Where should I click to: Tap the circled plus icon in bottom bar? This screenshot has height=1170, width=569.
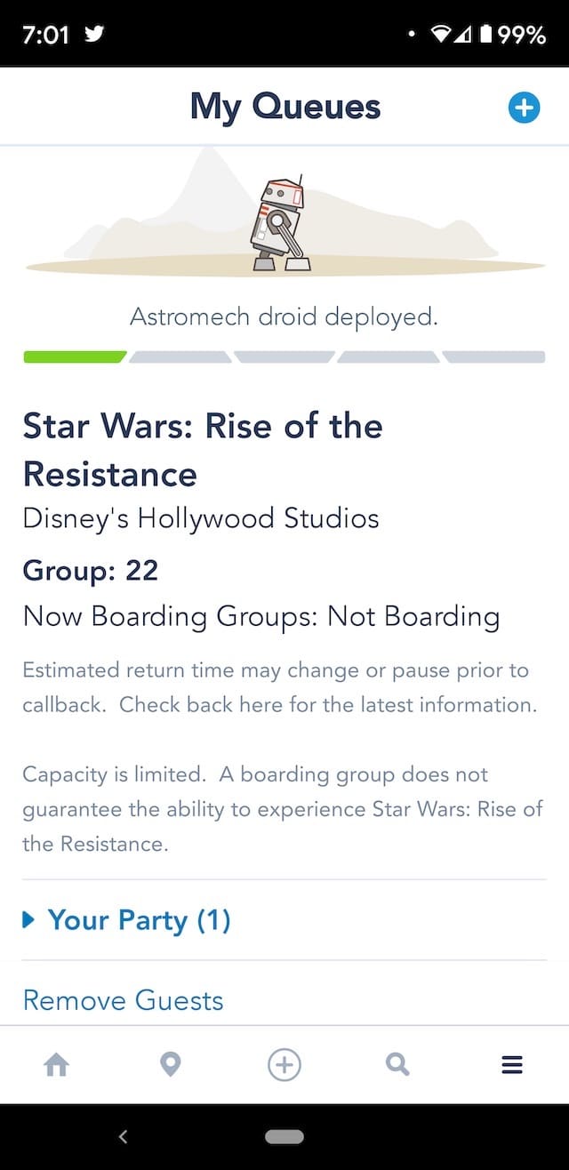(284, 1064)
